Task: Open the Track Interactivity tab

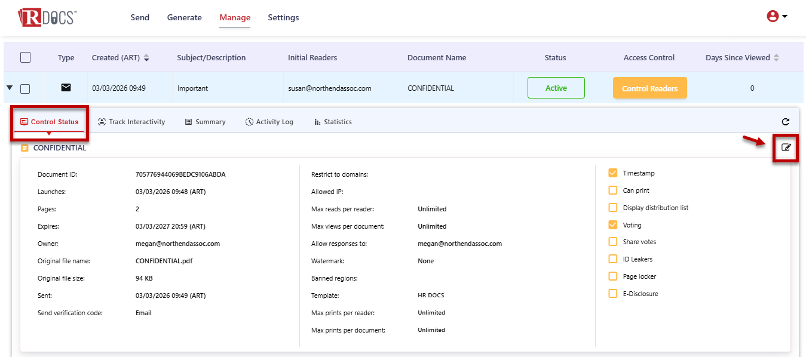Action: (131, 122)
